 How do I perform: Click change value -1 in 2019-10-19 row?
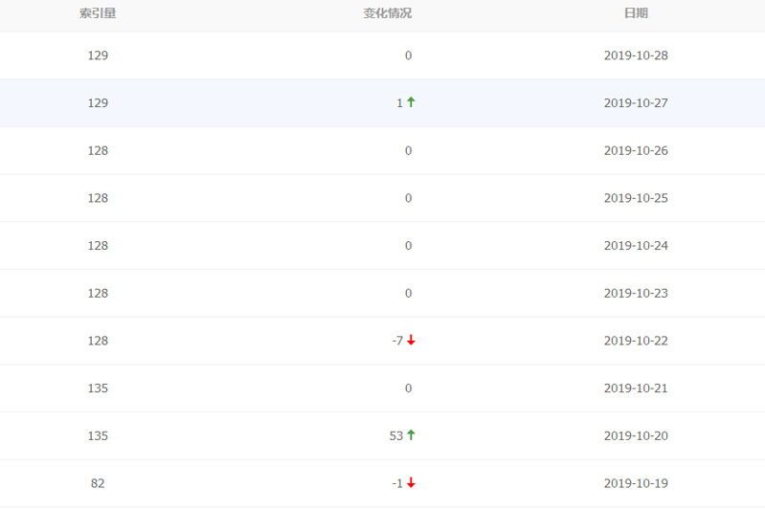click(x=397, y=483)
